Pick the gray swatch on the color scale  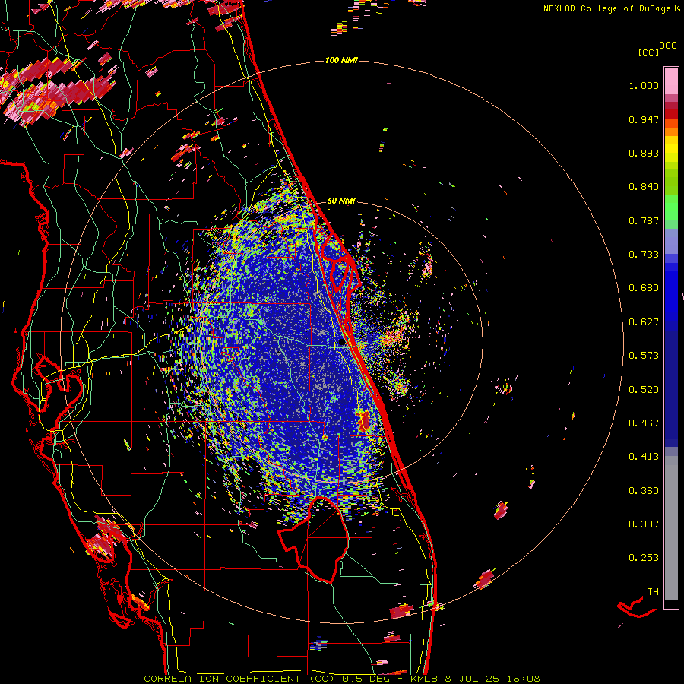tap(671, 528)
